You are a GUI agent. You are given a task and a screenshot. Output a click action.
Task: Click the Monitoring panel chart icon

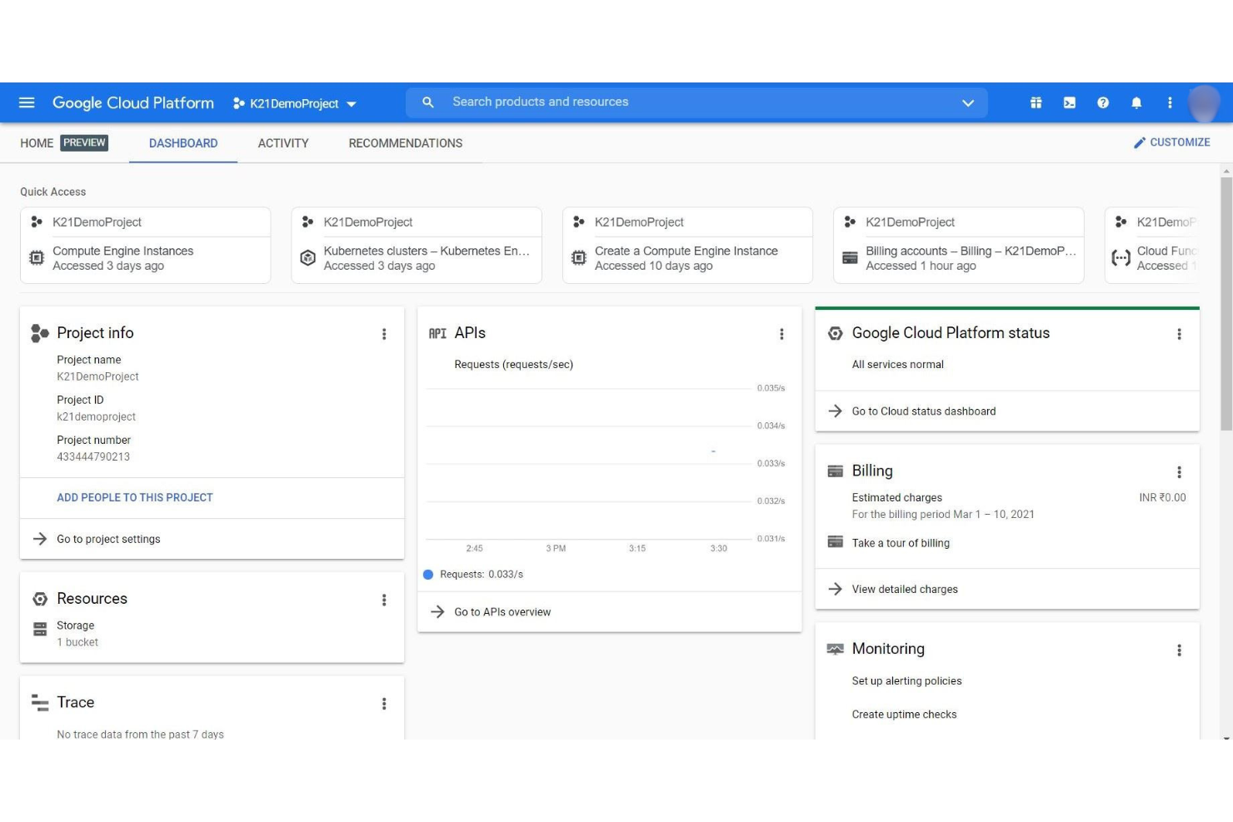(835, 647)
